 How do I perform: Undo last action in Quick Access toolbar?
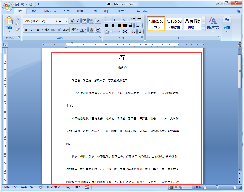coord(23,4)
